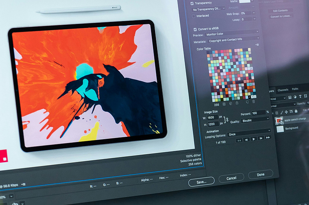
Task: Click the Web Snap value field
Action: tap(246, 13)
